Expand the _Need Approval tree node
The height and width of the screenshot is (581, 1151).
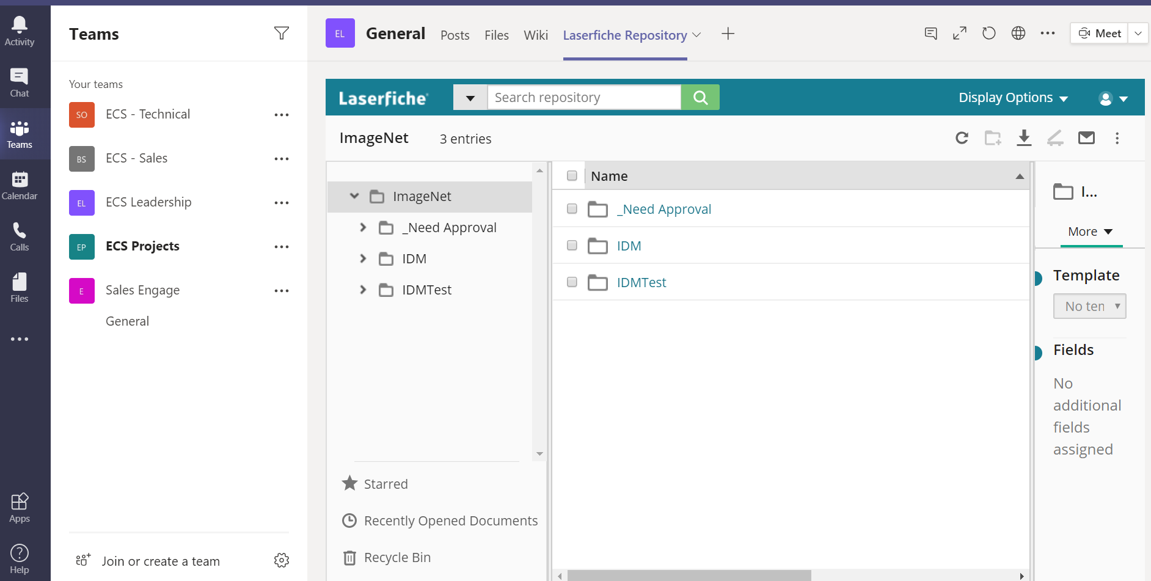[363, 227]
